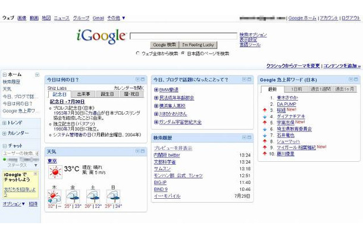Click the Friday (金) forecast icon
This screenshot has height=238, width=363.
point(73,197)
